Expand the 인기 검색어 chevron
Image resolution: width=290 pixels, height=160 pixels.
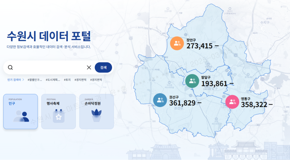click(x=24, y=79)
